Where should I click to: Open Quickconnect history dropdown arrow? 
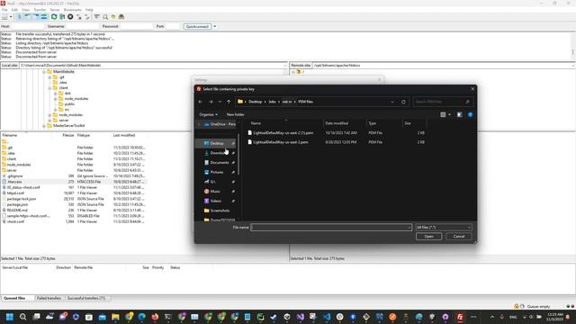pos(215,26)
